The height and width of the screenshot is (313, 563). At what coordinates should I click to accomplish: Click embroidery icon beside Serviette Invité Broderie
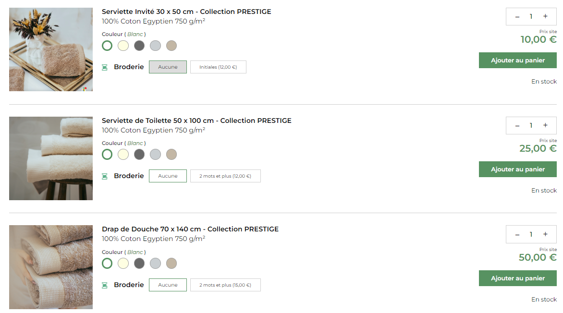[105, 67]
